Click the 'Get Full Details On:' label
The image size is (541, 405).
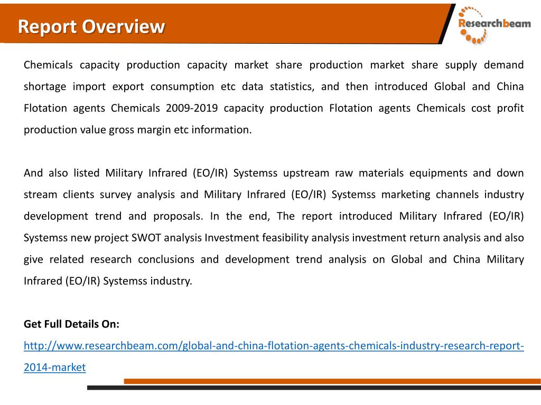71,324
